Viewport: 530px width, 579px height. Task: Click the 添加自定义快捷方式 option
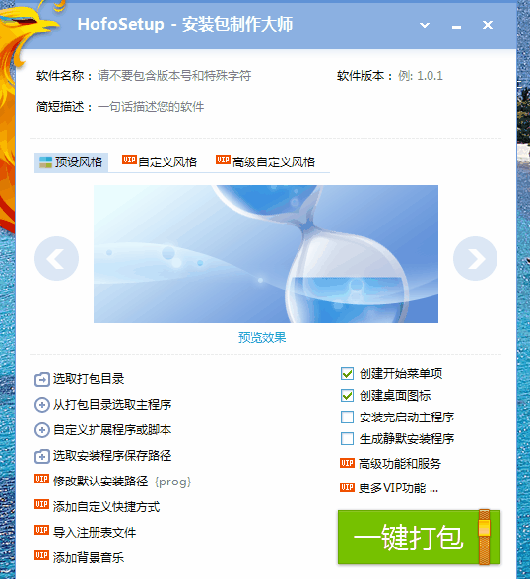[106, 506]
